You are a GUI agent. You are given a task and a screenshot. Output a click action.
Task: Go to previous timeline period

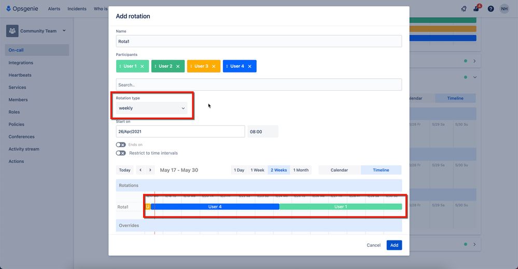click(x=141, y=170)
